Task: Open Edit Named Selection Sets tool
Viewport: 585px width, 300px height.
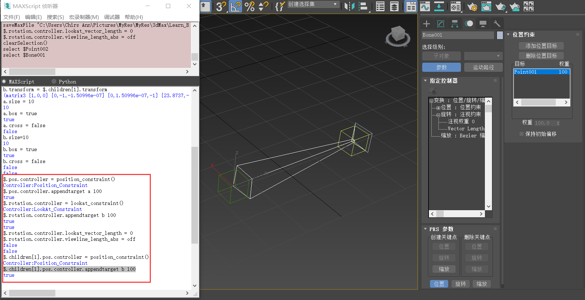Action: 280,6
